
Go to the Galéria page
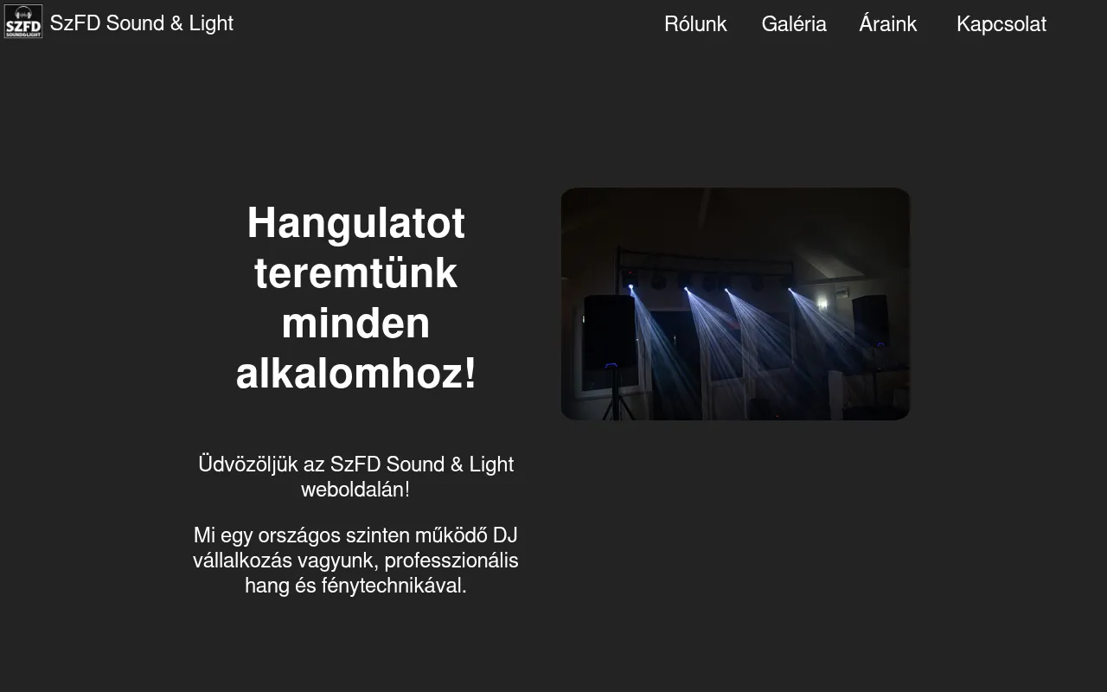(794, 24)
